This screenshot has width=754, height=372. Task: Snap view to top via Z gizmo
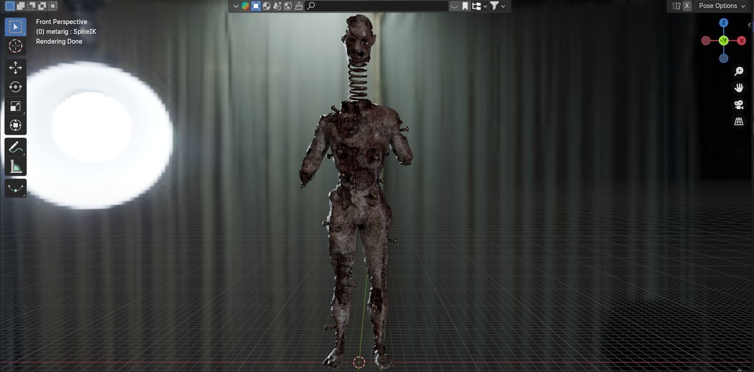click(x=724, y=23)
